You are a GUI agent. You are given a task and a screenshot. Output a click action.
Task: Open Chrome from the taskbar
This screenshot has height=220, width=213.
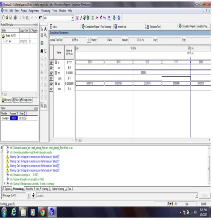point(43,212)
